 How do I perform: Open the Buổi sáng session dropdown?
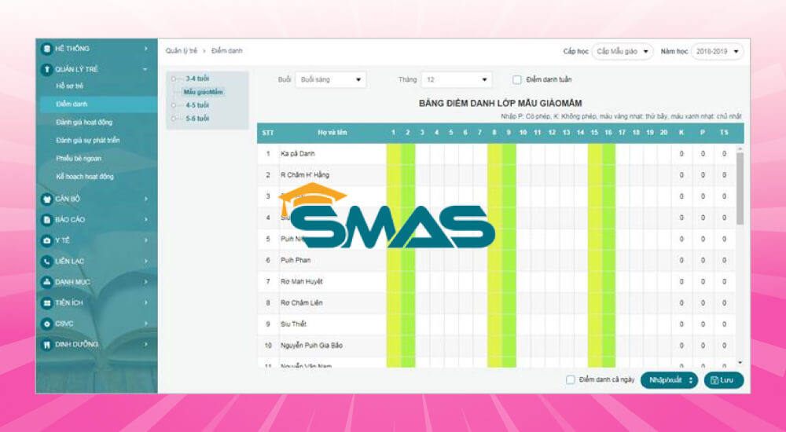[x=330, y=79]
